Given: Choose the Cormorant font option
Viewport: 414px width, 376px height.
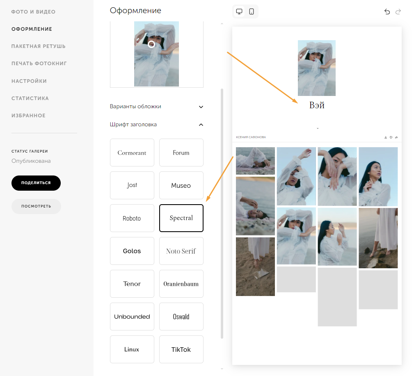Looking at the screenshot, I should (x=132, y=153).
